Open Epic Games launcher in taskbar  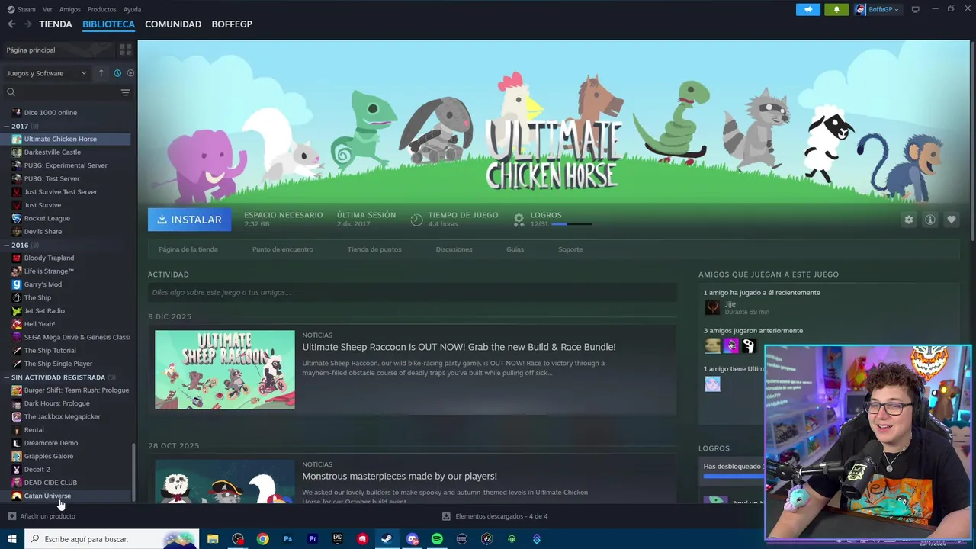pos(337,539)
